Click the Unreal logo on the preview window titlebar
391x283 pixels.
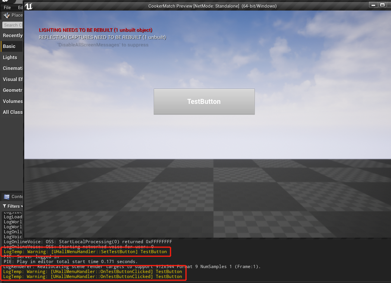[28, 6]
